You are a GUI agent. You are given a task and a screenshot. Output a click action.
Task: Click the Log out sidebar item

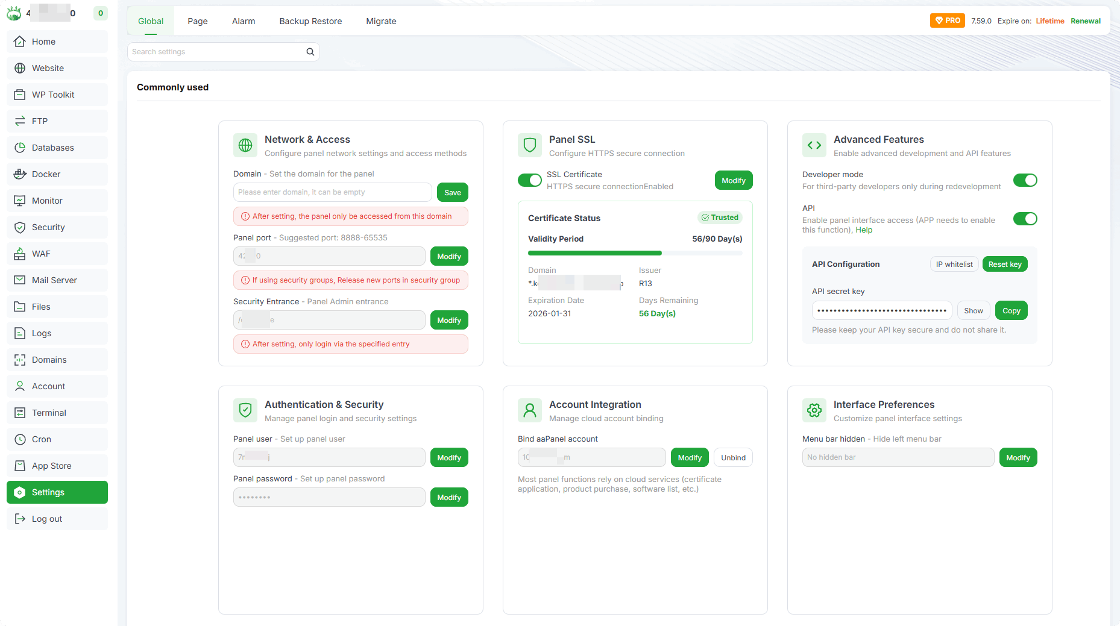pos(47,519)
